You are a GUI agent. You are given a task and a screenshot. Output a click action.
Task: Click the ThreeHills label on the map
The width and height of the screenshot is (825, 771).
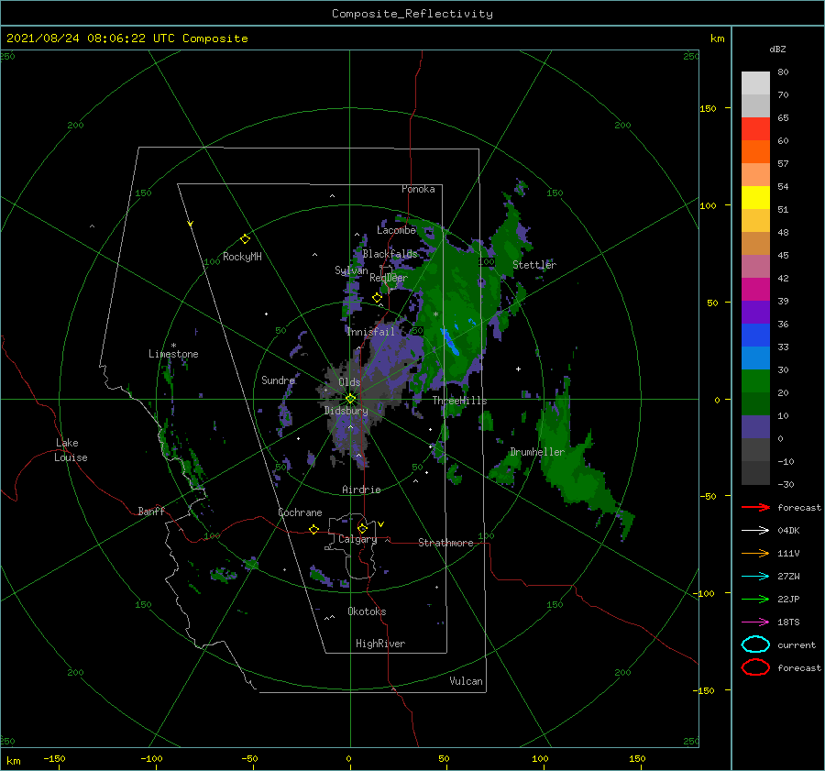click(459, 401)
